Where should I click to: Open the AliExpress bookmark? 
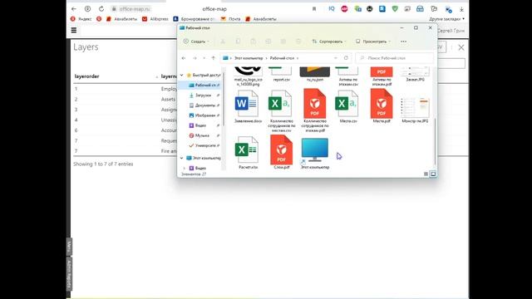155,19
